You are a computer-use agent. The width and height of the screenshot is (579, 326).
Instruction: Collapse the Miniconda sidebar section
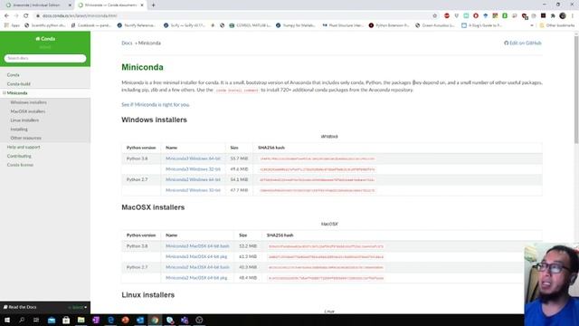pos(5,93)
